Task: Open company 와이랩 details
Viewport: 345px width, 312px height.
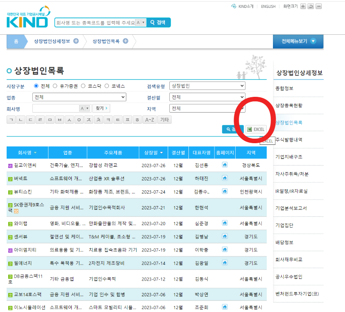Action: point(21,223)
